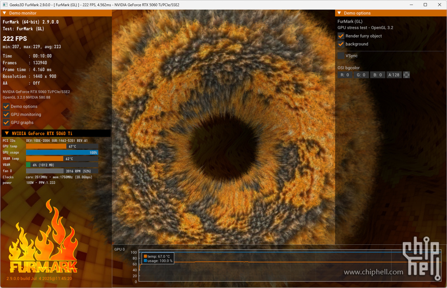Click the VRAM 6% (1012 MB) bar
The image size is (447, 288).
62,165
